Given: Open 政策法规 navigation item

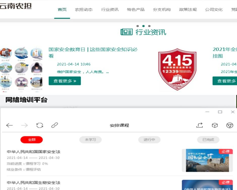Looking at the screenshot, I should coord(188,10).
